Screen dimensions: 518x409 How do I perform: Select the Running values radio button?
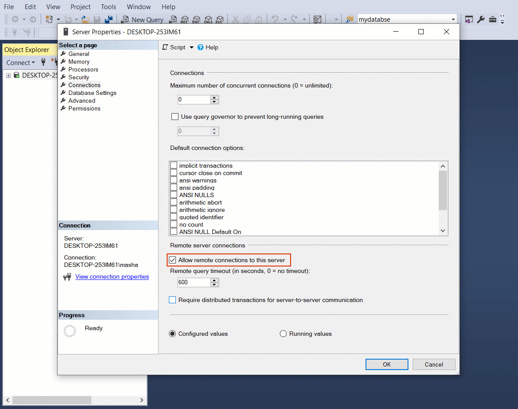(283, 334)
